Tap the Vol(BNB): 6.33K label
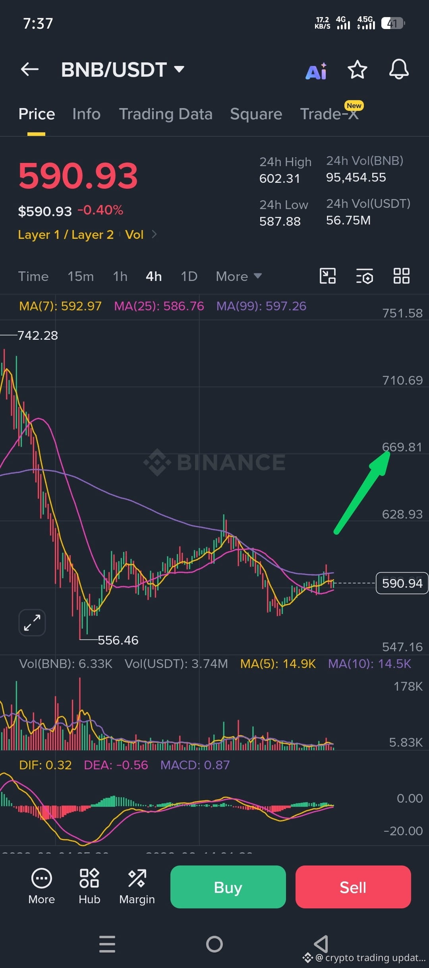 pos(66,664)
